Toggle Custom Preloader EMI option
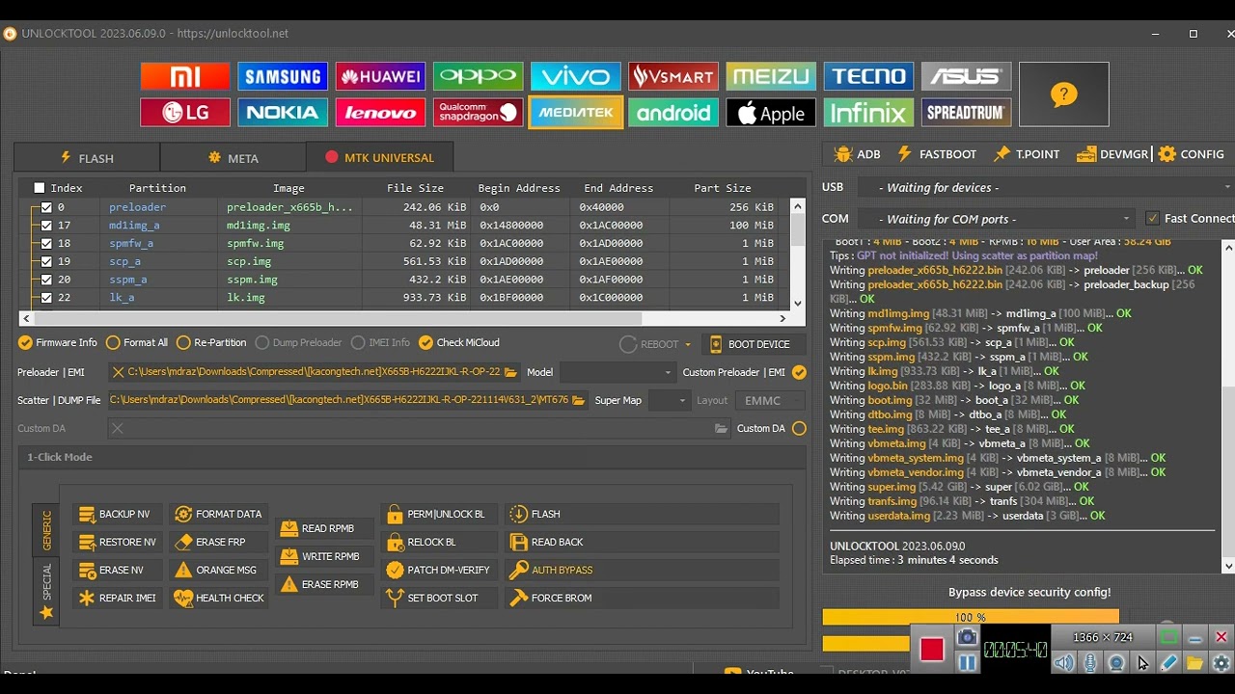The image size is (1235, 694). point(799,372)
